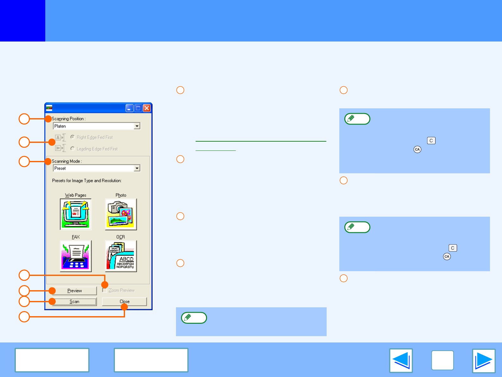This screenshot has height=377, width=502.
Task: Click the TWAIN title bar icon
Action: tap(49, 108)
